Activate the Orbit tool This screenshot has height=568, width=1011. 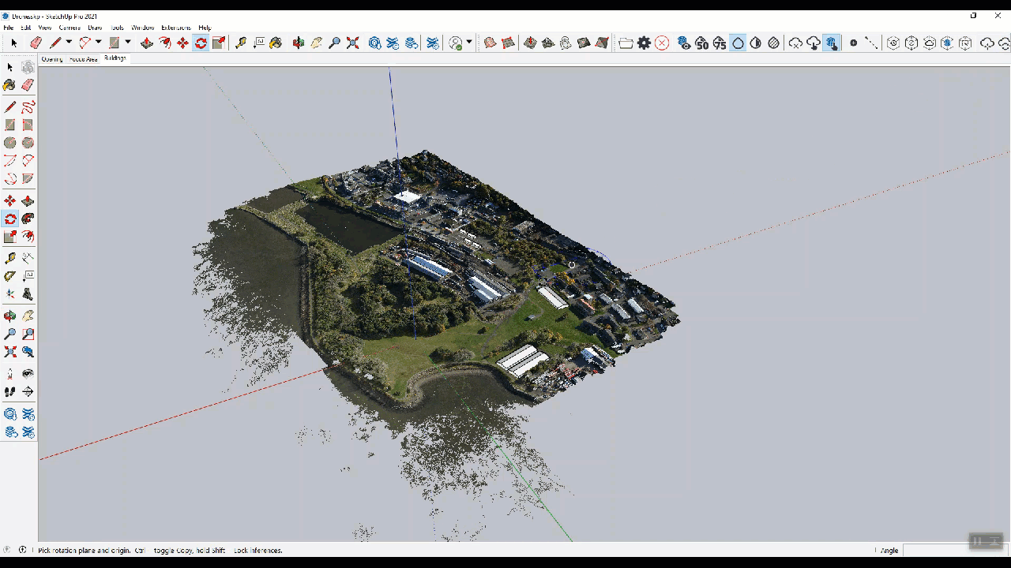pos(10,316)
